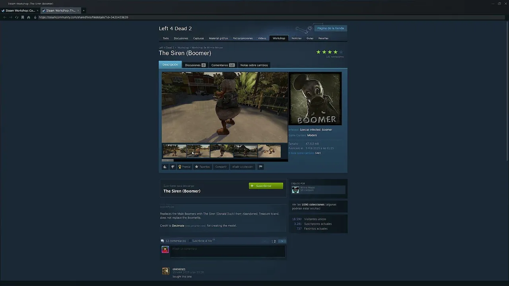
Task: Report the item using the flag icon
Action: click(260, 167)
